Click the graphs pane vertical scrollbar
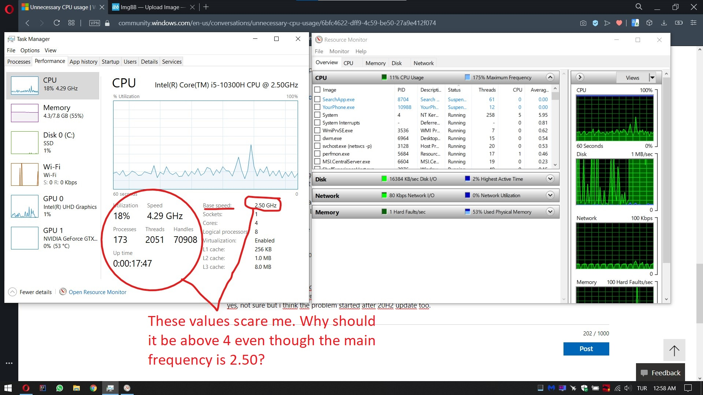Screen dimensions: 703x395 tap(666, 187)
